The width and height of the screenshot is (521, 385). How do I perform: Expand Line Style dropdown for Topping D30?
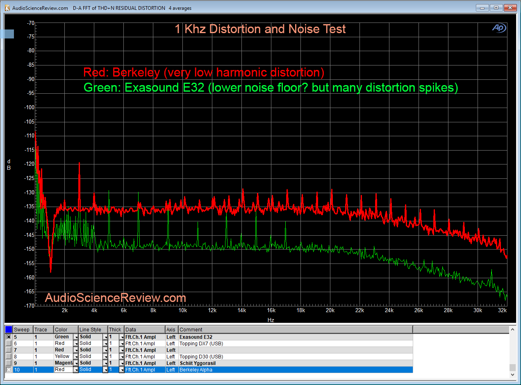click(x=105, y=356)
